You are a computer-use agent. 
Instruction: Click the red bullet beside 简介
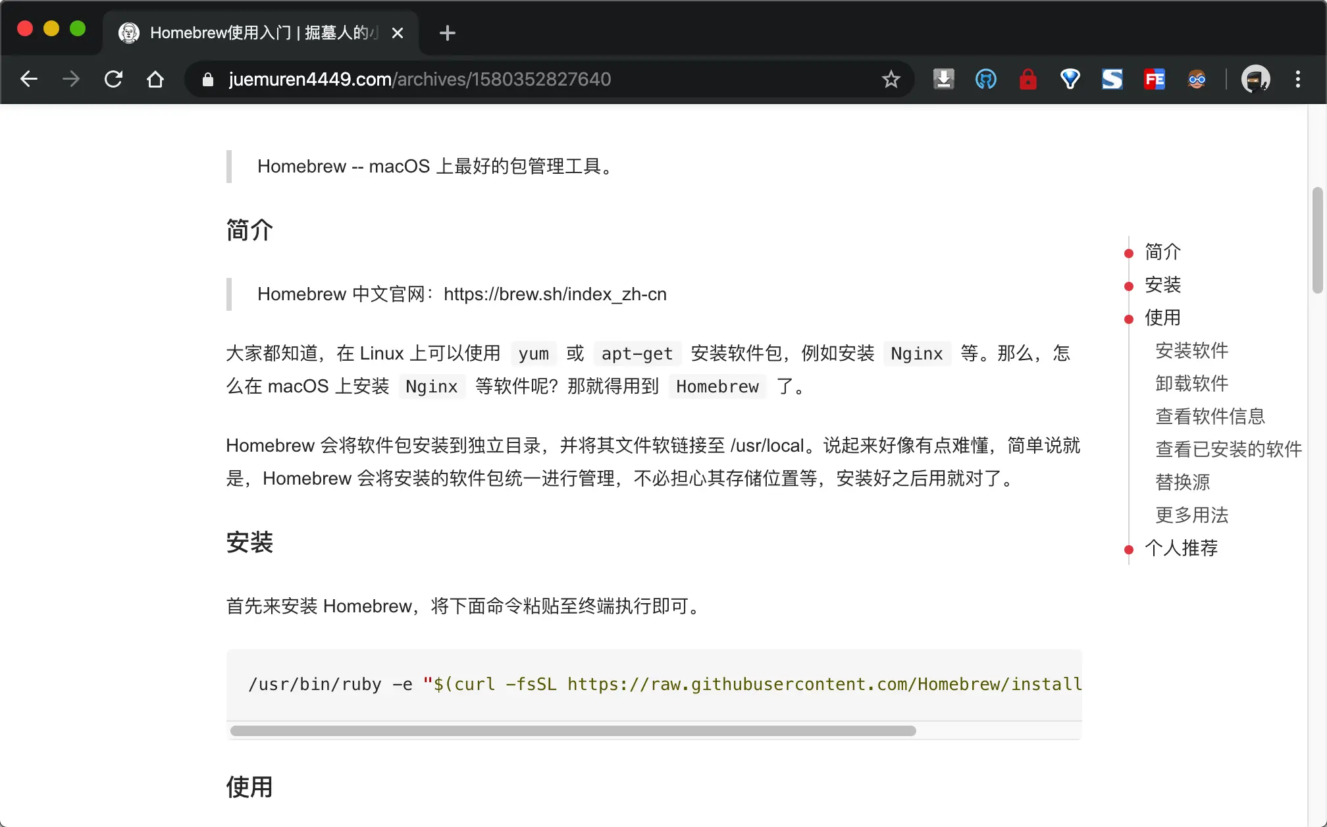coord(1130,253)
